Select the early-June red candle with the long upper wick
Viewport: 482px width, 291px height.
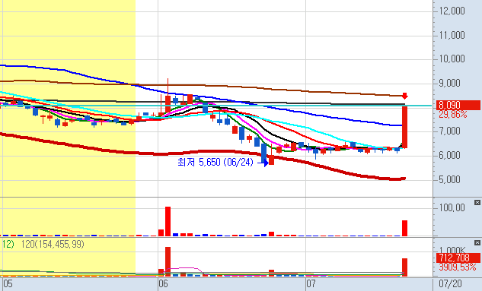(168, 96)
